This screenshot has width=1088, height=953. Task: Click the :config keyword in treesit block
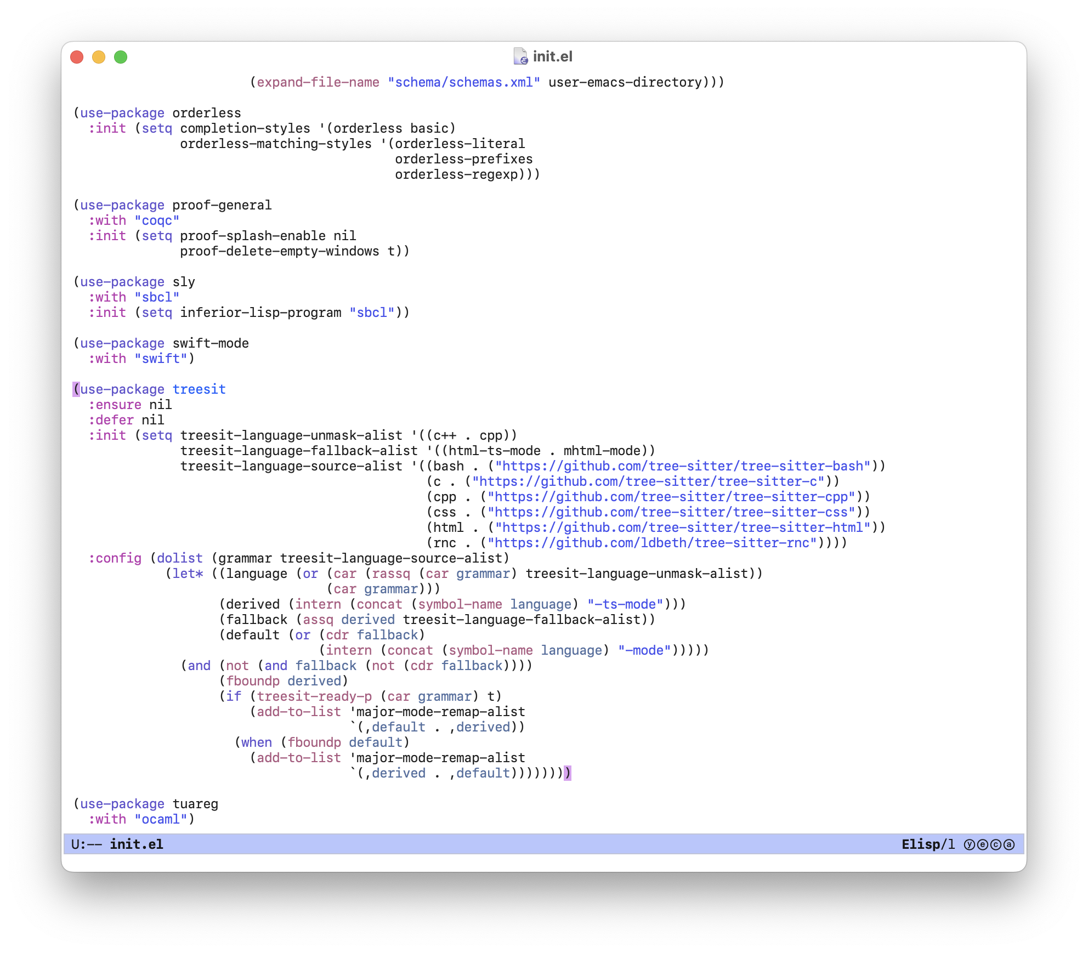coord(115,558)
